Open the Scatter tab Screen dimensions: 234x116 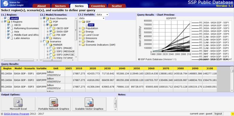[117, 6]
